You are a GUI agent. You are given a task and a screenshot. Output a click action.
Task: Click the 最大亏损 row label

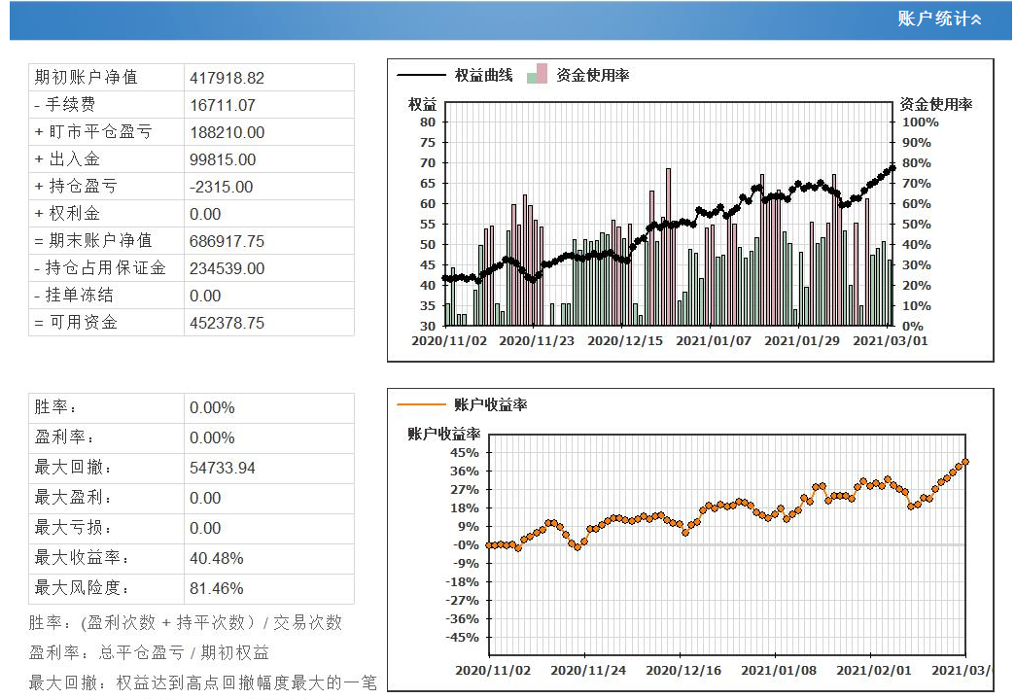click(73, 528)
